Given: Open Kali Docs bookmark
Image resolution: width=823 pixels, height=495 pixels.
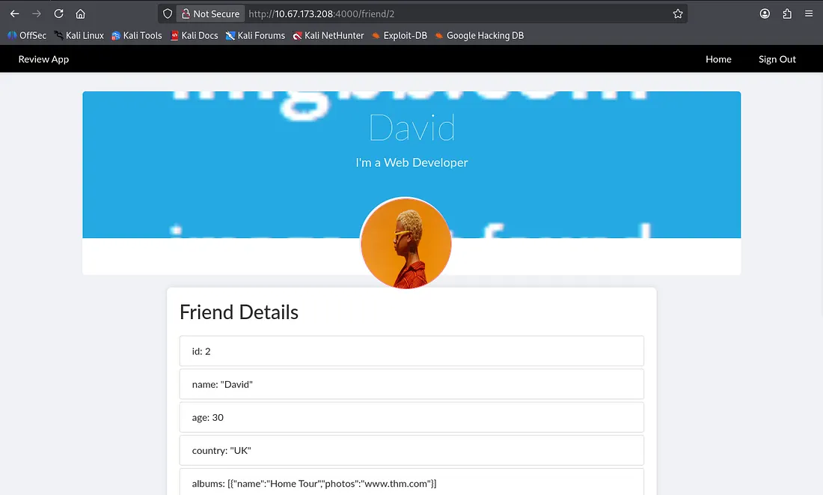Looking at the screenshot, I should point(195,35).
